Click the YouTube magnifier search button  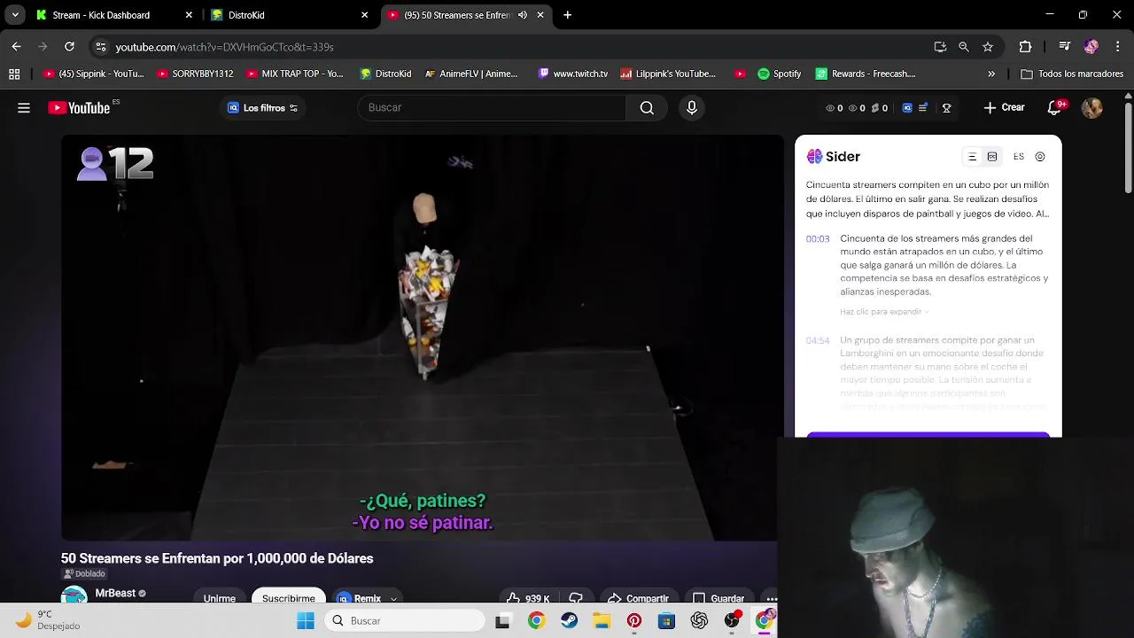(x=647, y=108)
